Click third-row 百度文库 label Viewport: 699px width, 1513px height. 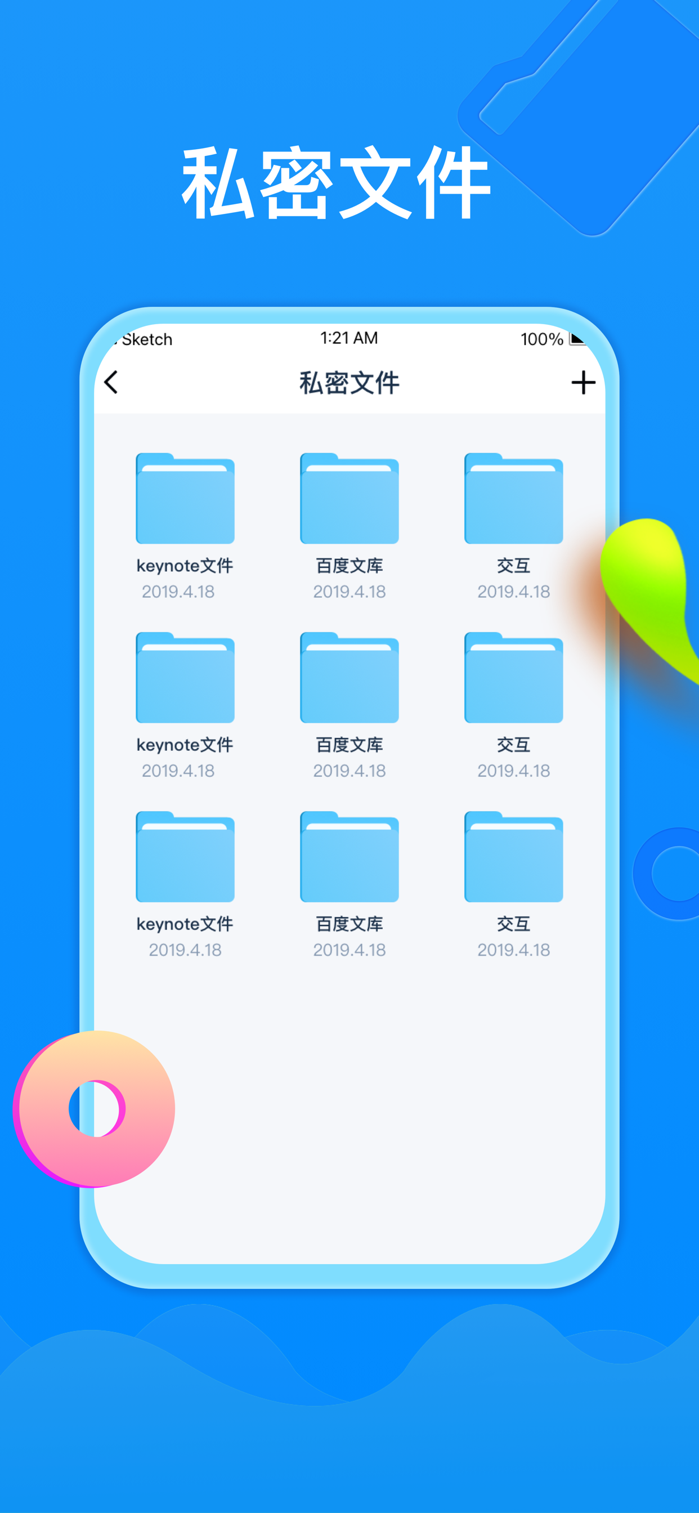(349, 924)
